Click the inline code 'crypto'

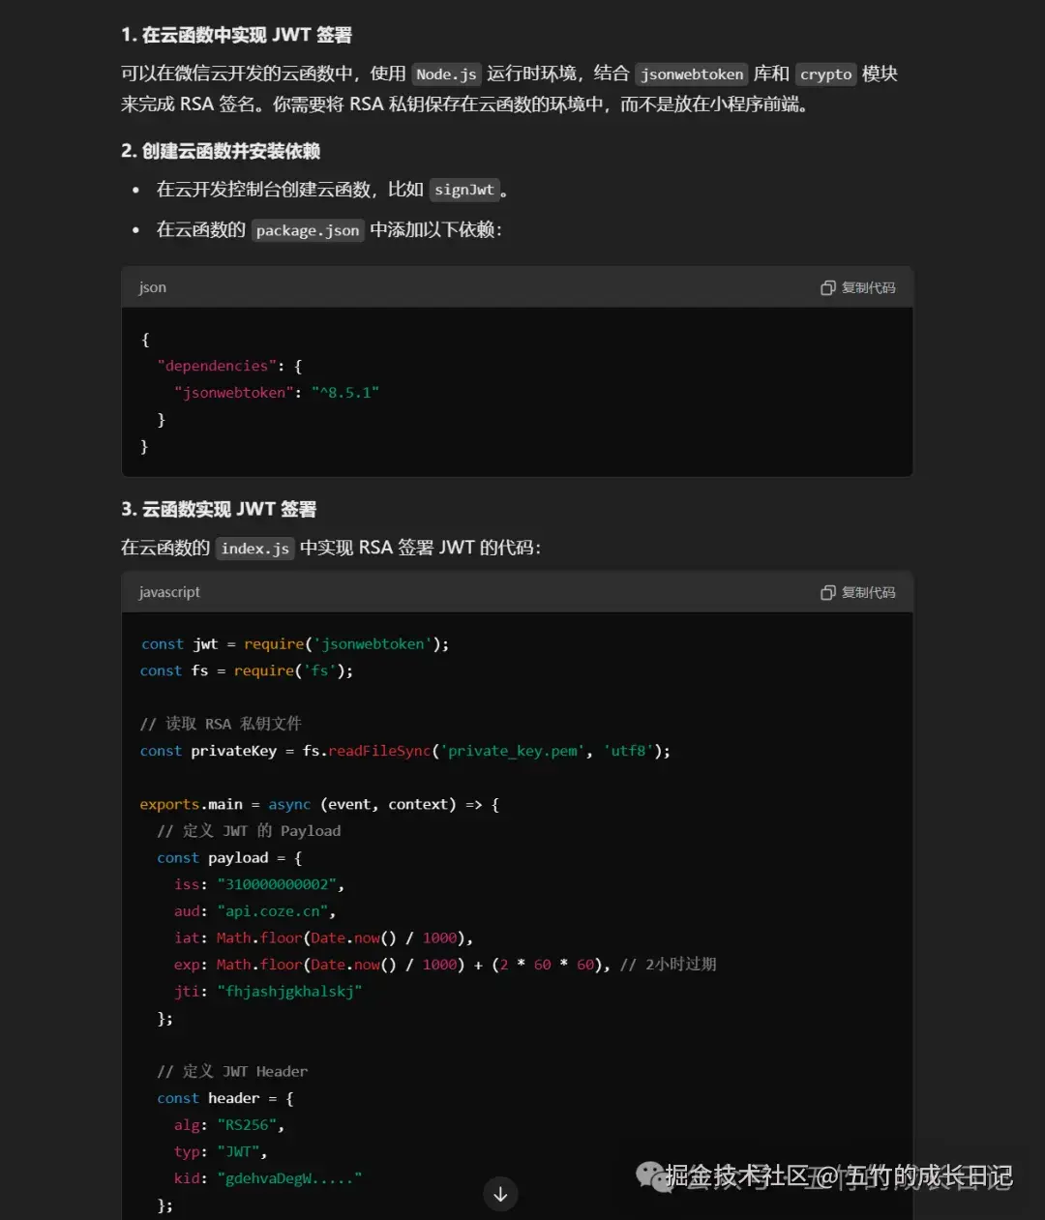coord(826,74)
